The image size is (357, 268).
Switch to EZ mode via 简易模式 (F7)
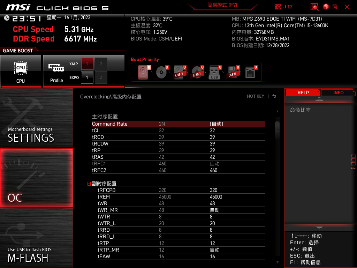[222, 5]
